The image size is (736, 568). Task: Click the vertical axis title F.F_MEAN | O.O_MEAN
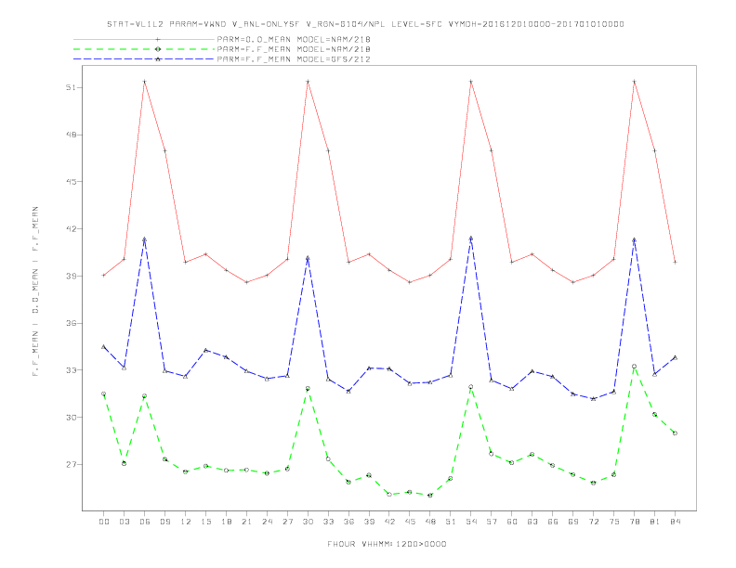coord(35,291)
